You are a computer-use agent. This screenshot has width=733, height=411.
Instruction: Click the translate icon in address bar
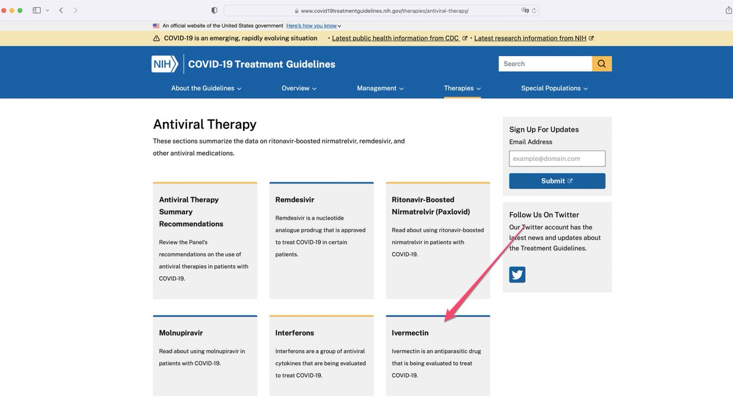click(525, 10)
